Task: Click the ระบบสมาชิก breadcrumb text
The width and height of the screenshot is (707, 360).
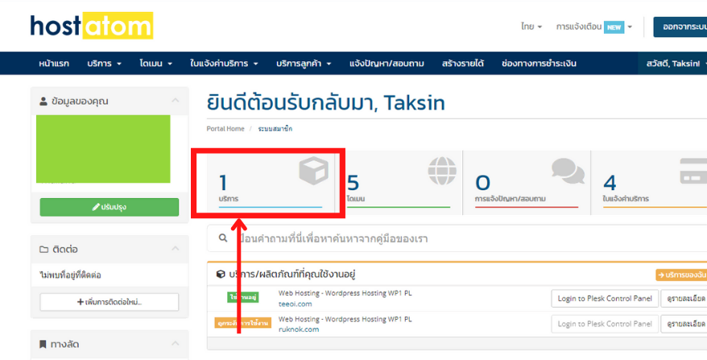Action: (x=275, y=129)
